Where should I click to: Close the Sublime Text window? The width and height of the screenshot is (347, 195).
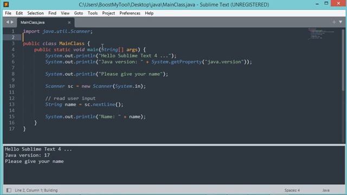point(338,3)
